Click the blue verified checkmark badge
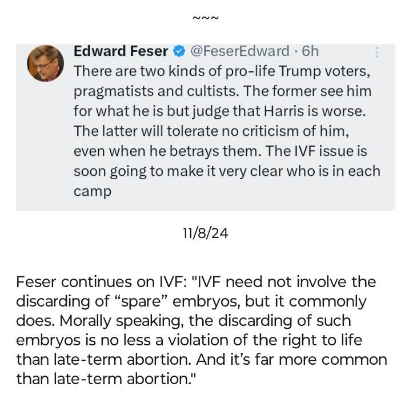 click(x=178, y=51)
